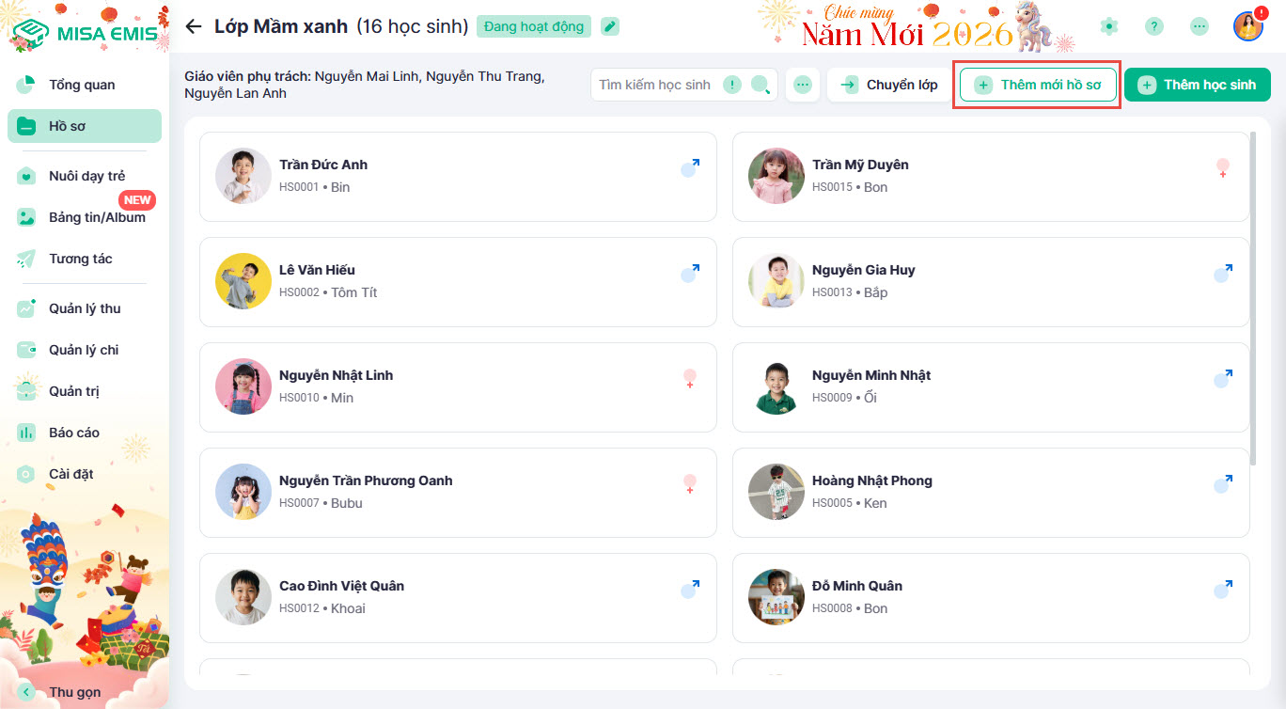1286x709 pixels.
Task: Open Báo cáo in the sidebar
Action: [73, 433]
